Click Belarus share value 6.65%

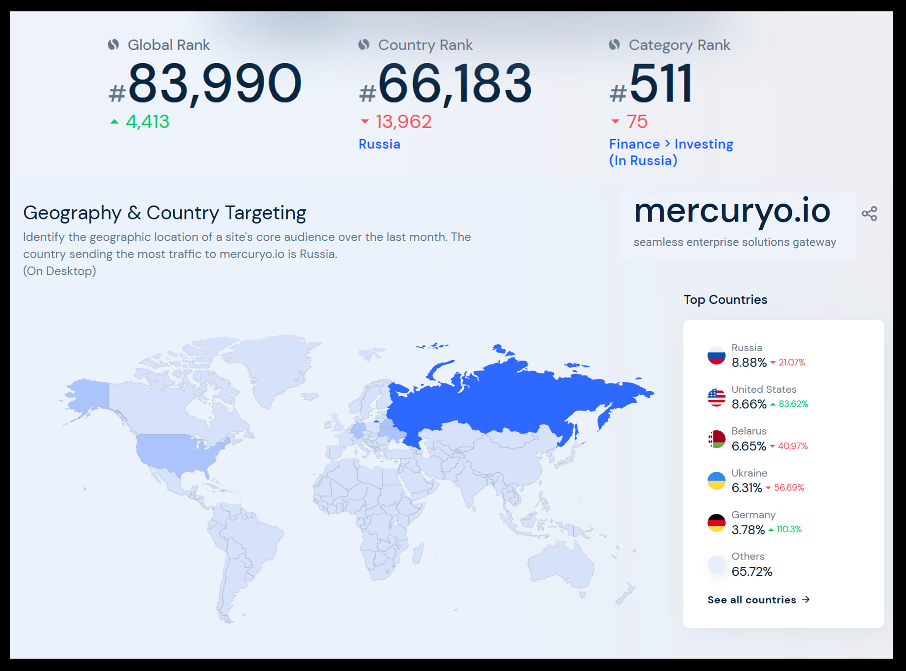(x=748, y=446)
